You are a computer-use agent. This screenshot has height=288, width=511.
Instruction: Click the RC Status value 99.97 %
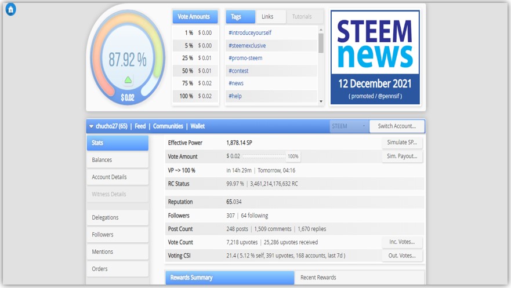point(235,184)
